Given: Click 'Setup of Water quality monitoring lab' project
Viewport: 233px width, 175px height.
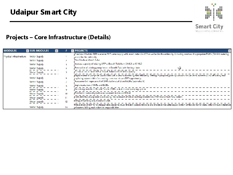Looking at the screenshot, I should pyautogui.click(x=92, y=101).
